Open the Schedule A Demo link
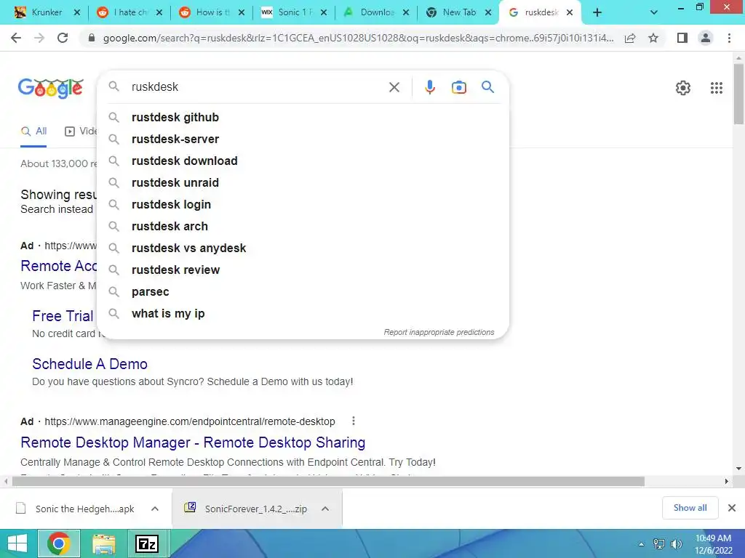This screenshot has width=745, height=558. coord(89,364)
